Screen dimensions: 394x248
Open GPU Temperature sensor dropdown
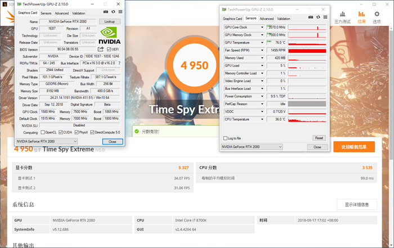point(262,42)
